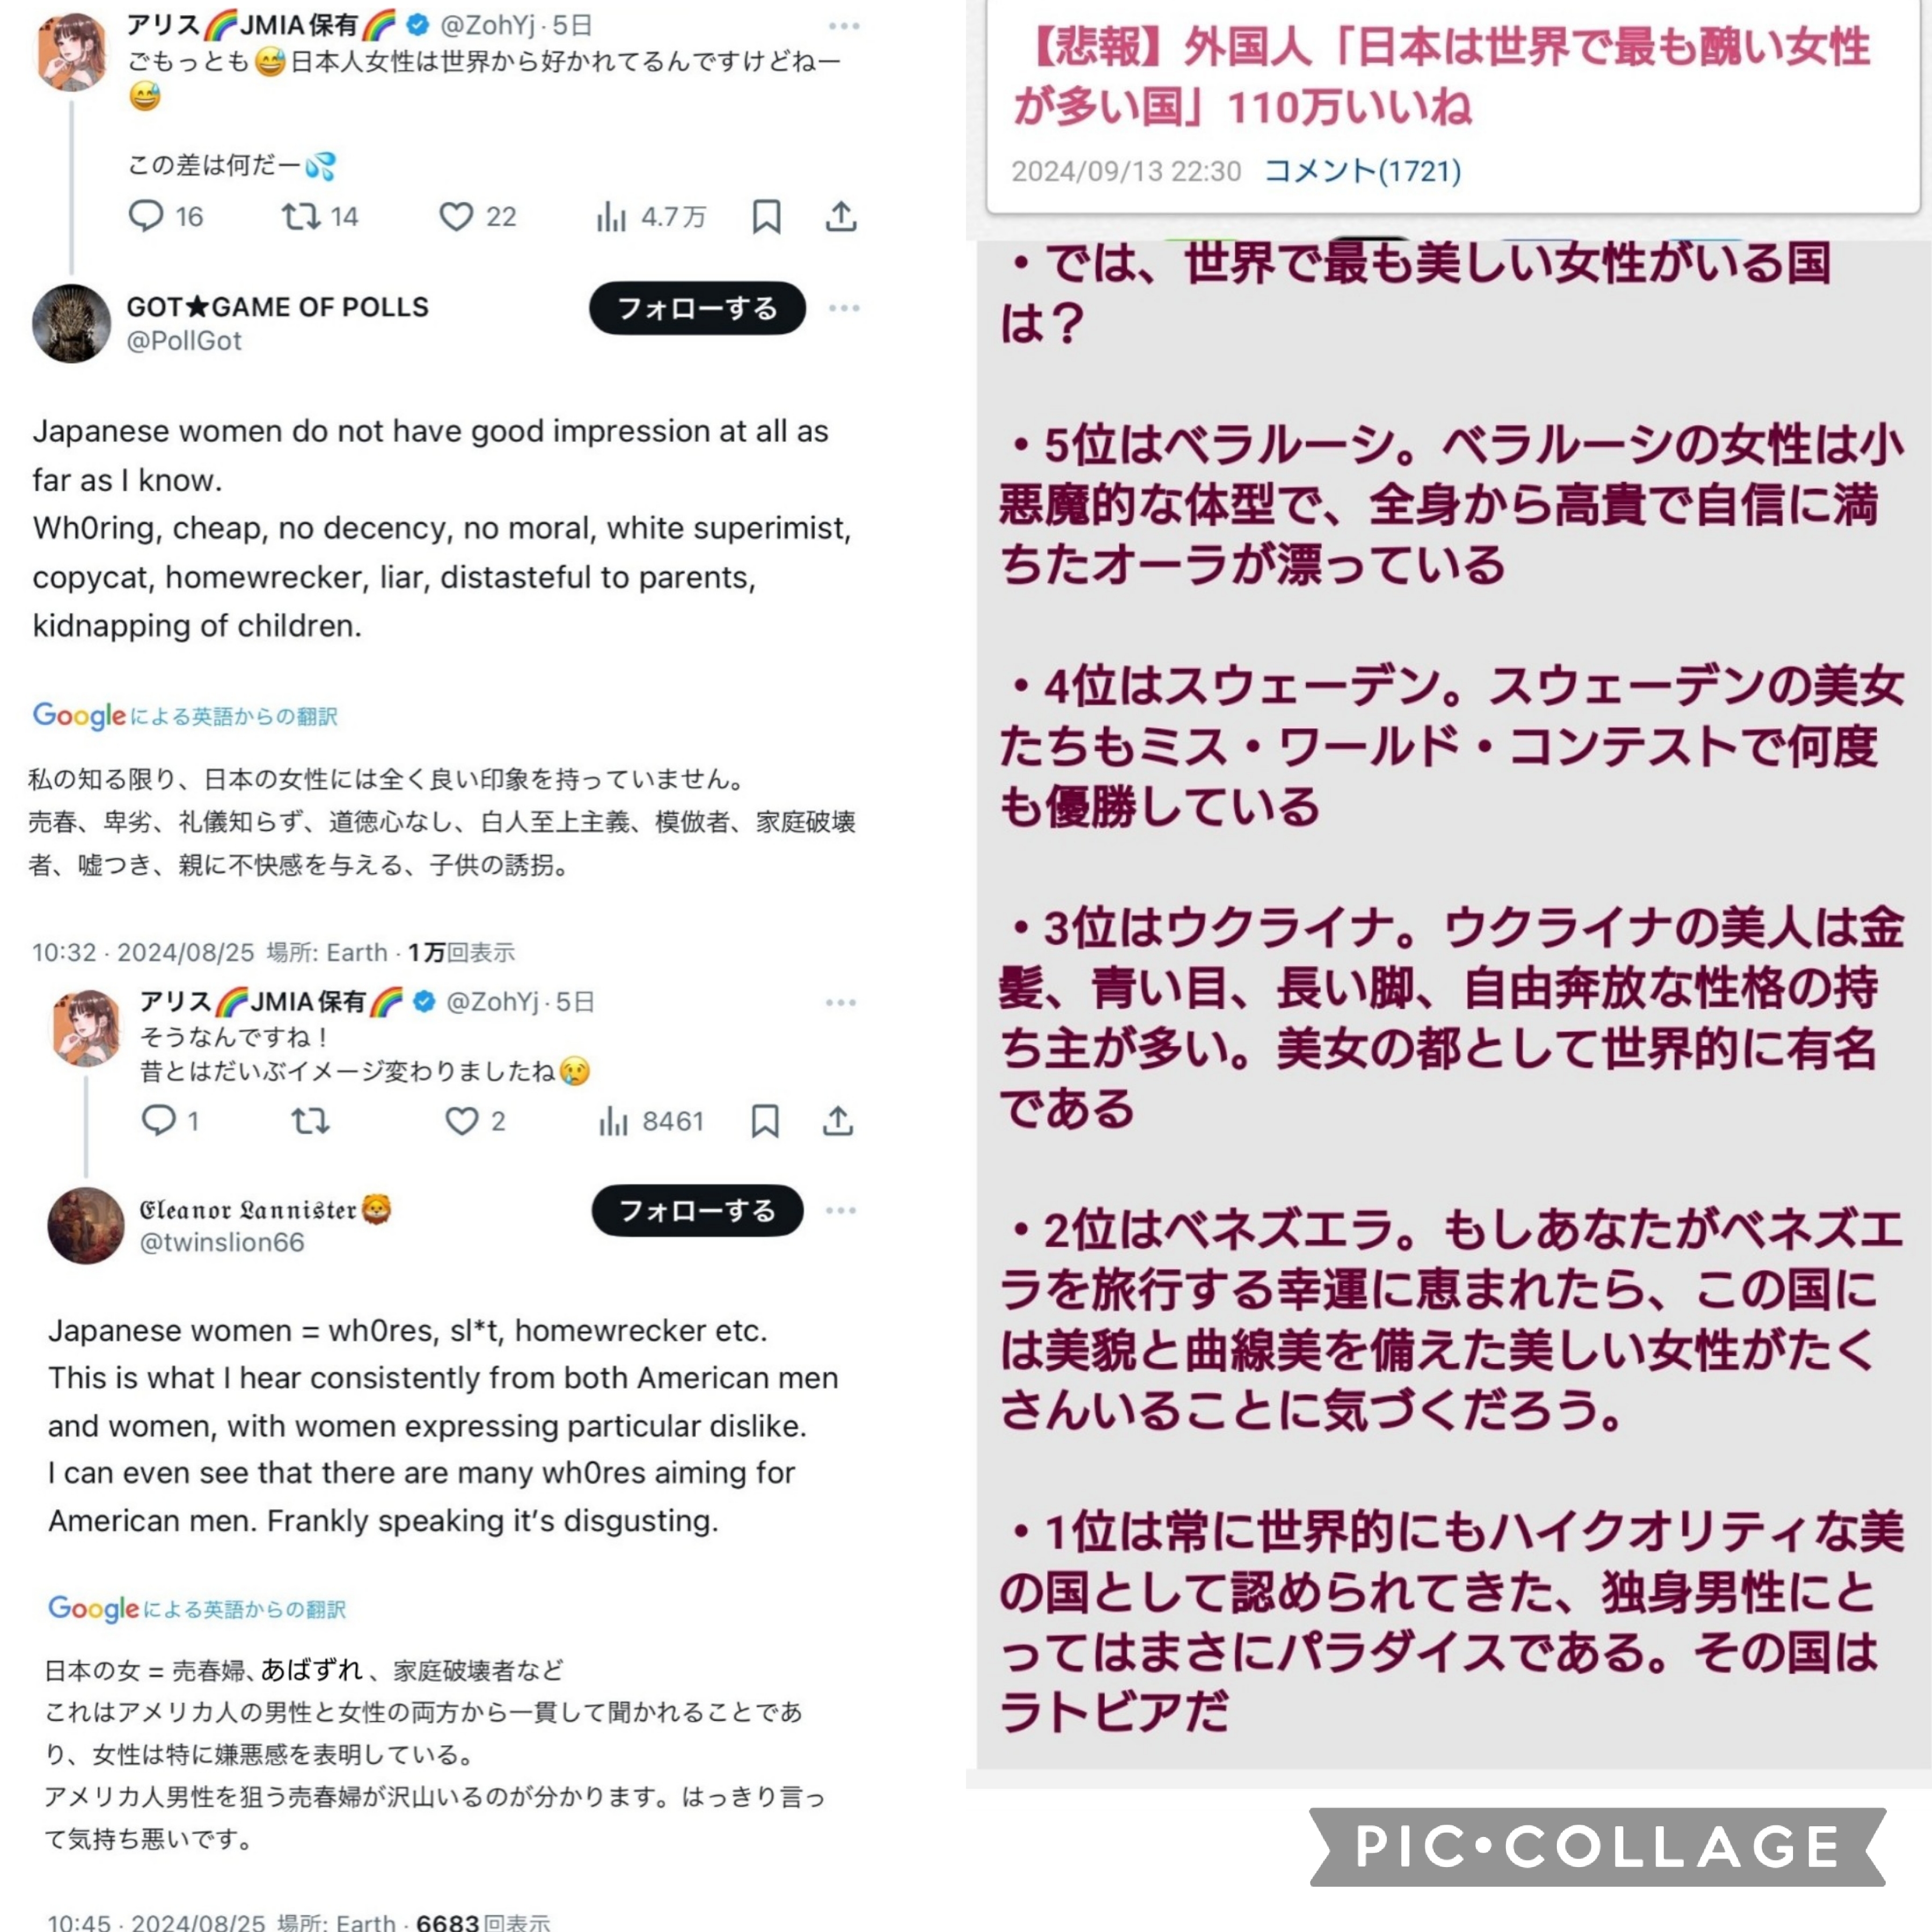Open @PollGot profile handle
Viewport: 1932px width, 1932px height.
coord(184,341)
